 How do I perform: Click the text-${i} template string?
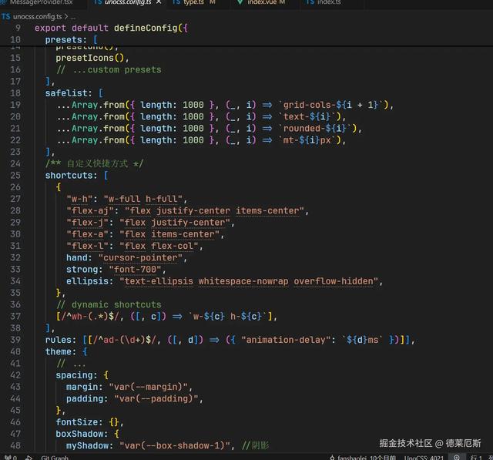tap(307, 116)
